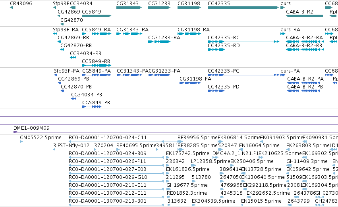The width and height of the screenshot is (338, 207).
Task: Select the CG31343-RA transcript label
Action: tap(132, 29)
